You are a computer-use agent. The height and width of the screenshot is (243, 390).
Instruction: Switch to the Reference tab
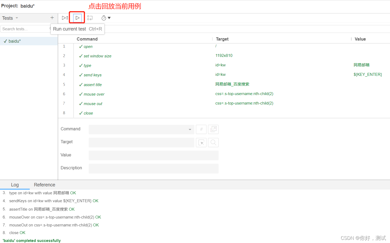tap(44, 185)
